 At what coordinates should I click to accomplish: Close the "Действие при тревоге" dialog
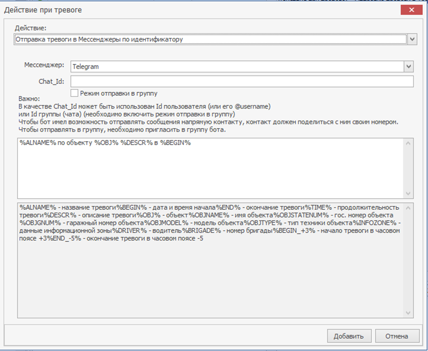click(x=411, y=10)
